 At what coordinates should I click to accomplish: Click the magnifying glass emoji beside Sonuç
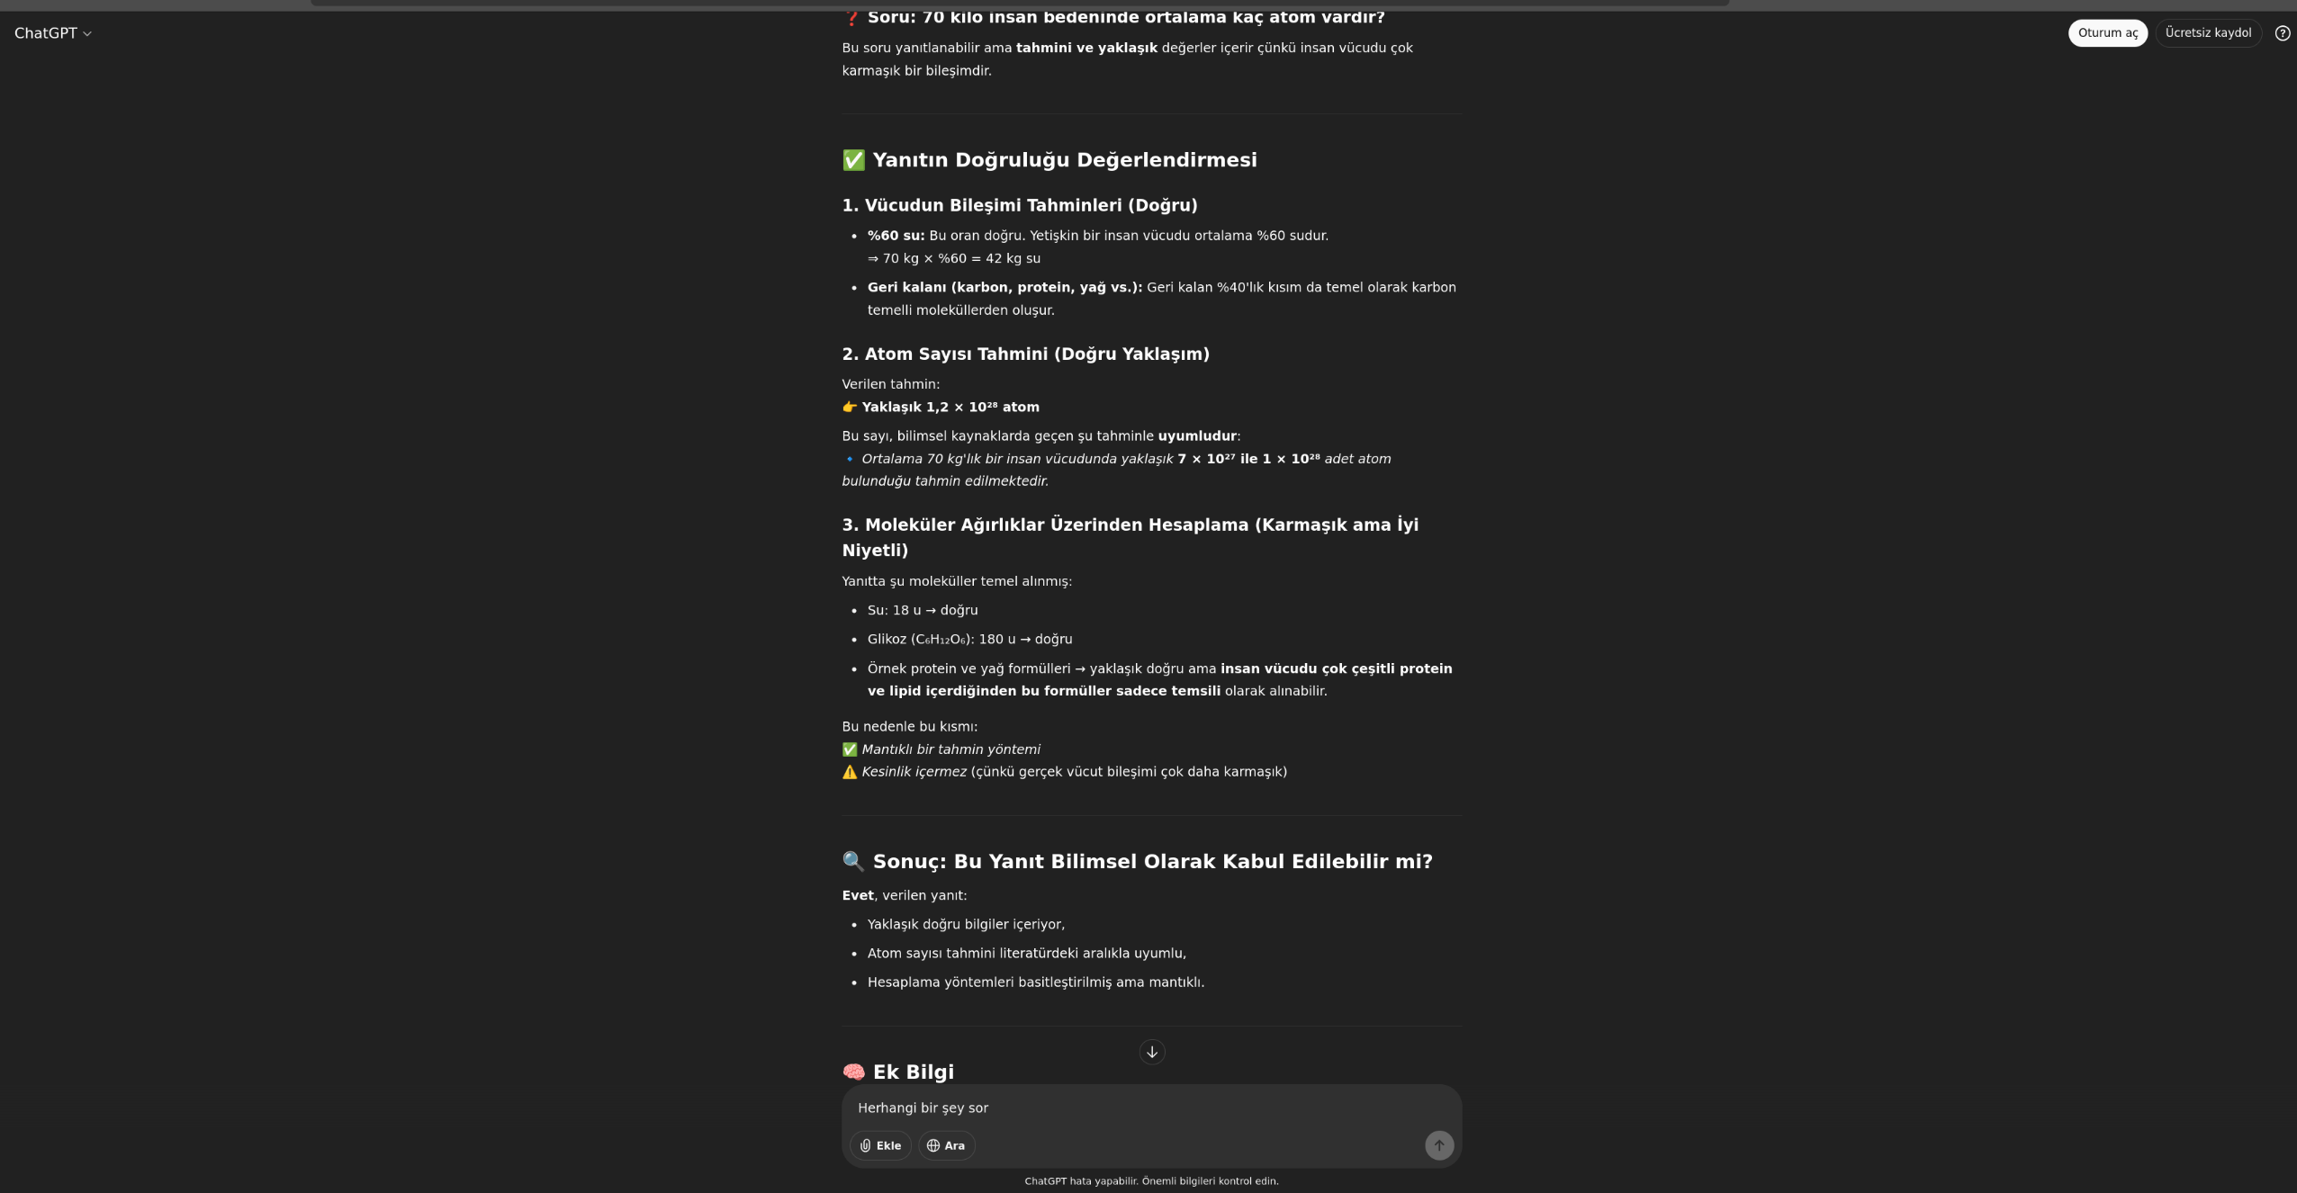(853, 862)
